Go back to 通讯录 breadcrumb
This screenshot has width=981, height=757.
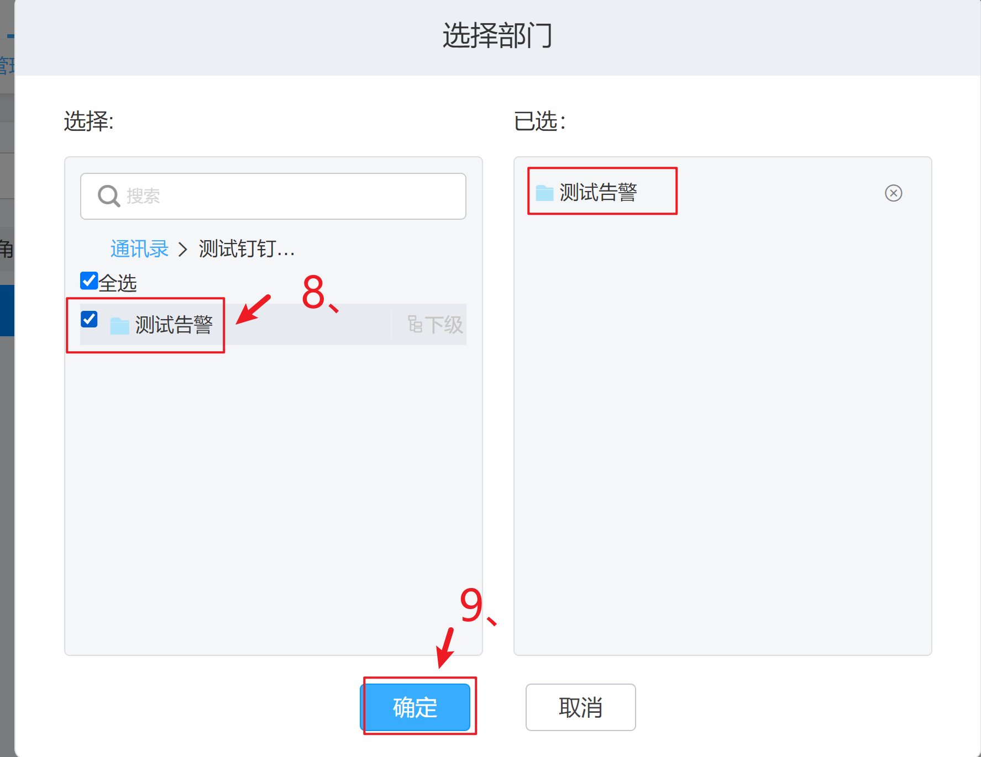pyautogui.click(x=139, y=249)
